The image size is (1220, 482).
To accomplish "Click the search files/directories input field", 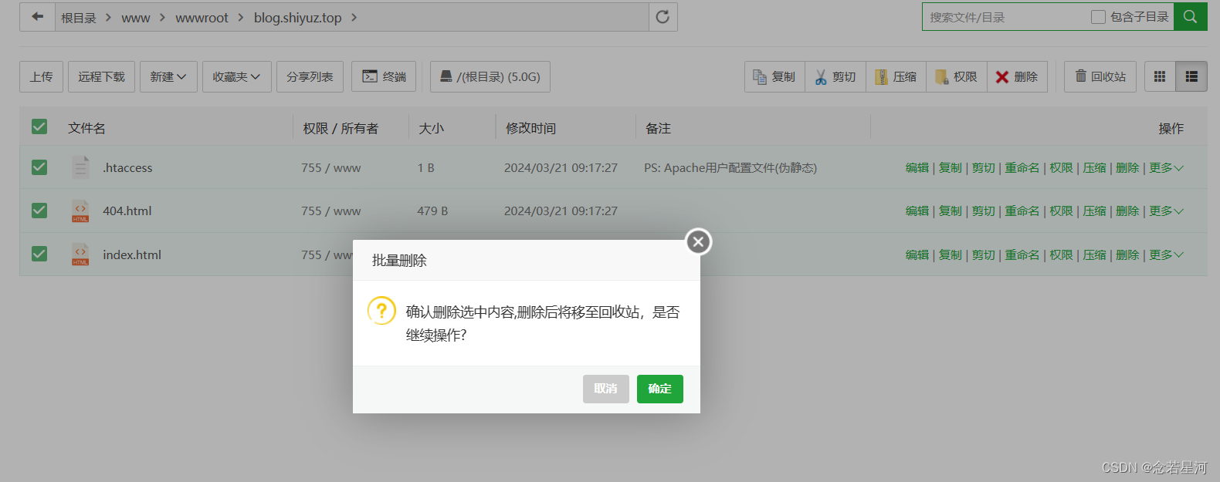I will [x=1004, y=17].
